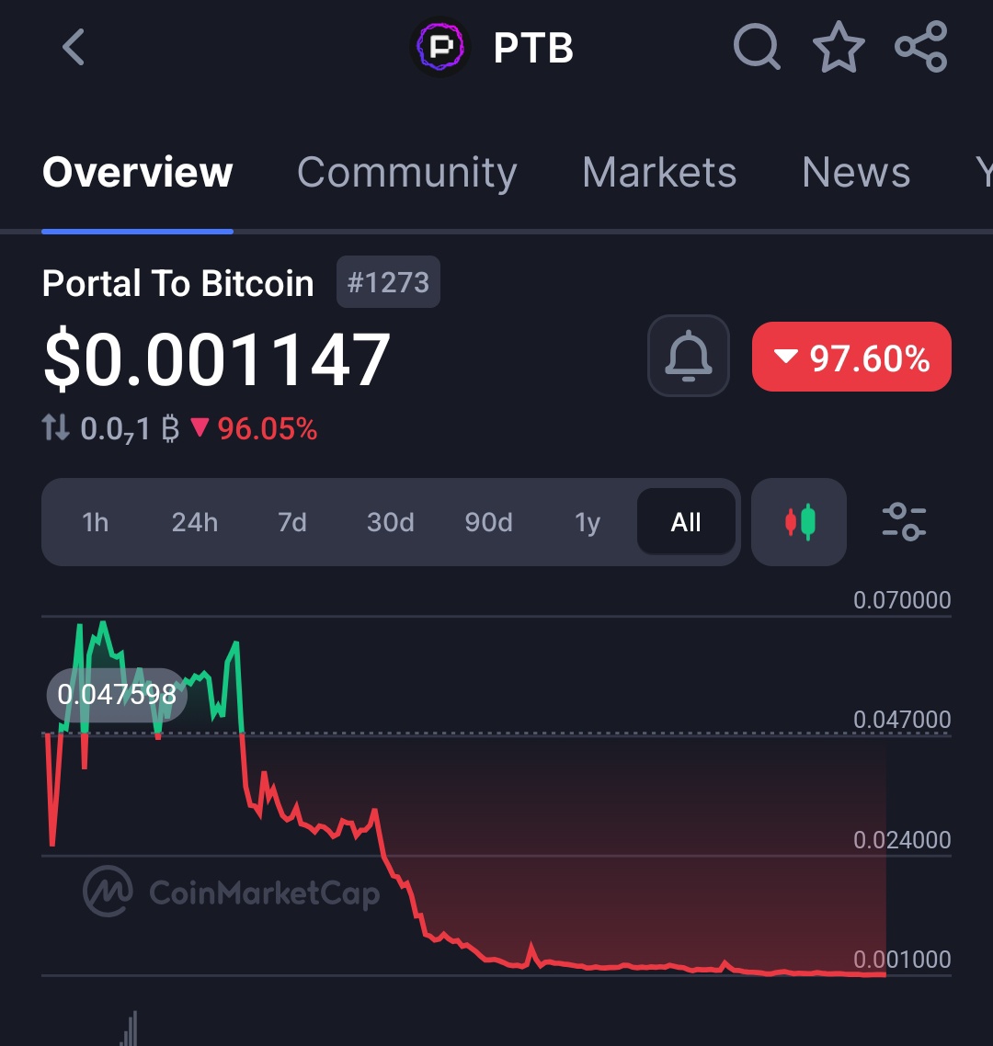Switch to candlestick chart view
The width and height of the screenshot is (993, 1046).
tap(799, 522)
